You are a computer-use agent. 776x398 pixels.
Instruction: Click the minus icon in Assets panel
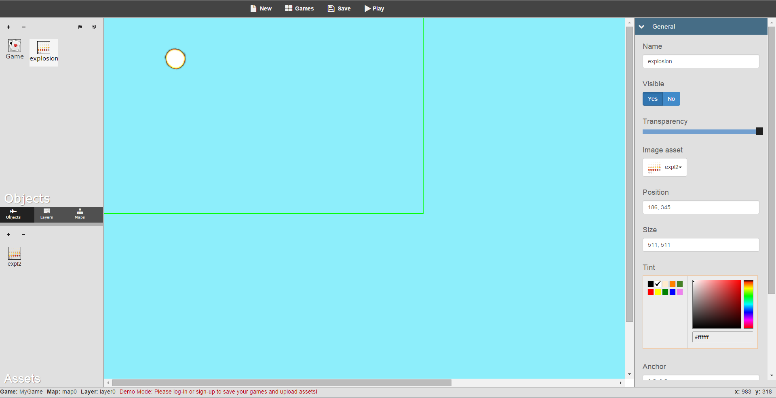(x=23, y=235)
